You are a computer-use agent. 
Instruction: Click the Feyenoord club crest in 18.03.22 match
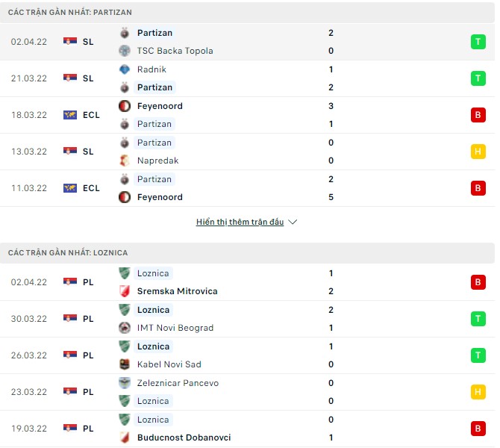[x=125, y=106]
